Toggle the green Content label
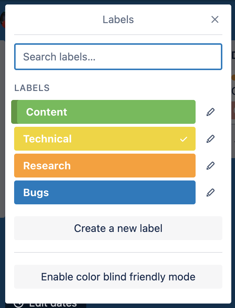235x308 pixels. coord(103,112)
